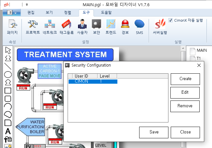Image resolution: width=212 pixels, height=148 pixels.
Task: Select the ???? value field on canvas
Action: [x=39, y=146]
